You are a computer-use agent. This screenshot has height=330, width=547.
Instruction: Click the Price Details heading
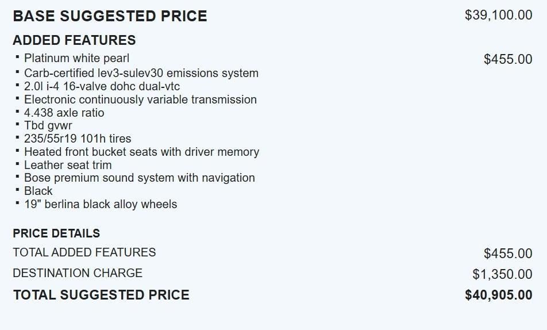click(x=56, y=233)
